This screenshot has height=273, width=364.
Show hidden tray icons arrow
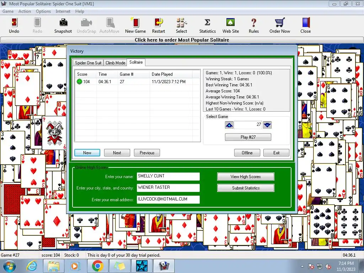(302, 266)
